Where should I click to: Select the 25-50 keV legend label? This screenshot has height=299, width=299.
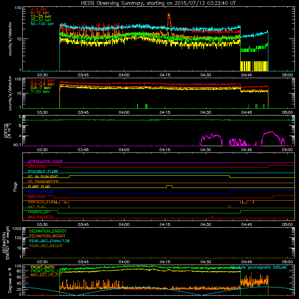41,20
